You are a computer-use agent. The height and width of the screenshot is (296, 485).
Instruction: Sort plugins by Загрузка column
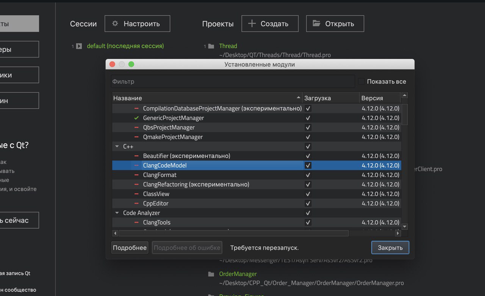click(330, 98)
